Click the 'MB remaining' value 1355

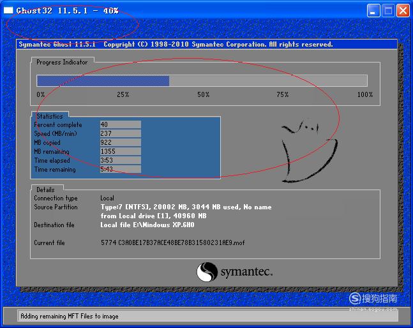[x=121, y=151]
